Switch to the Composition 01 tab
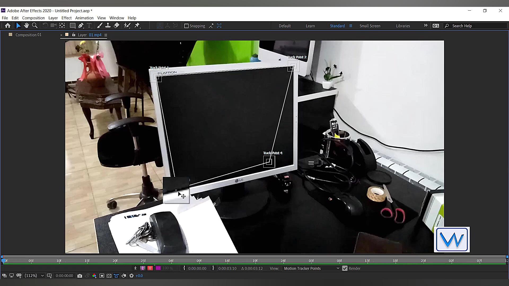Viewport: 509px width, 286px height. [x=28, y=35]
